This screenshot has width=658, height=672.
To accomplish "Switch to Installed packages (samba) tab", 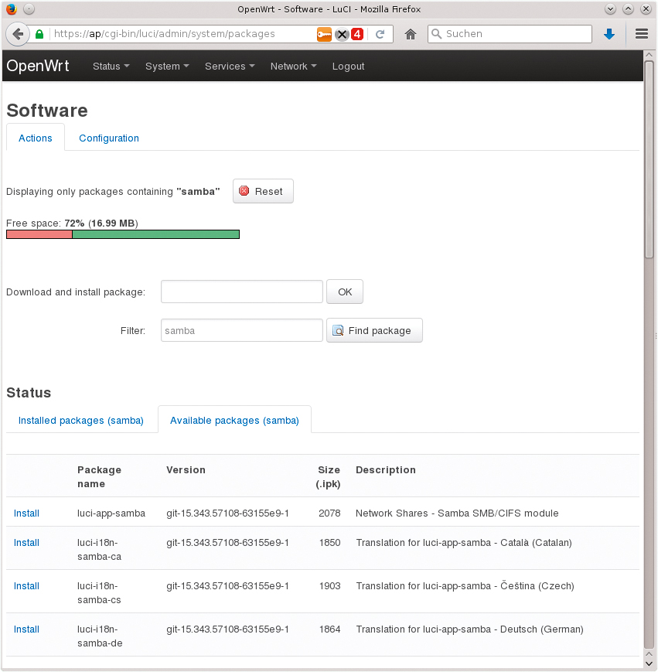I will [81, 421].
